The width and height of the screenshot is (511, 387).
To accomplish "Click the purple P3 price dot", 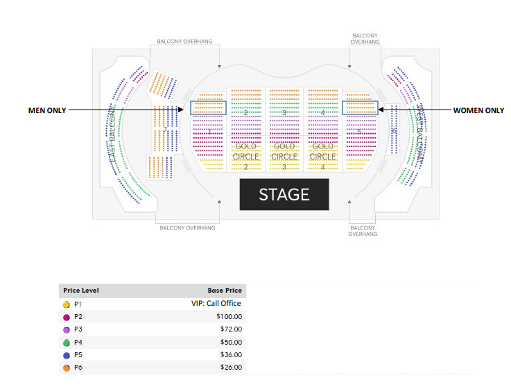I will coord(67,330).
